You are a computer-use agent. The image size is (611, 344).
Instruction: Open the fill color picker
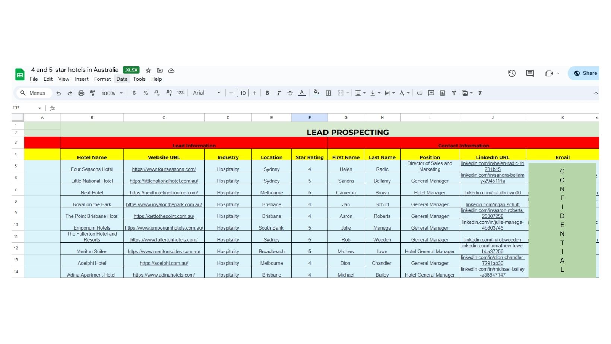point(316,93)
